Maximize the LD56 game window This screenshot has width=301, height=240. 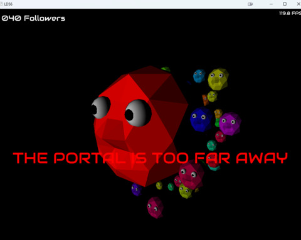coord(285,4)
